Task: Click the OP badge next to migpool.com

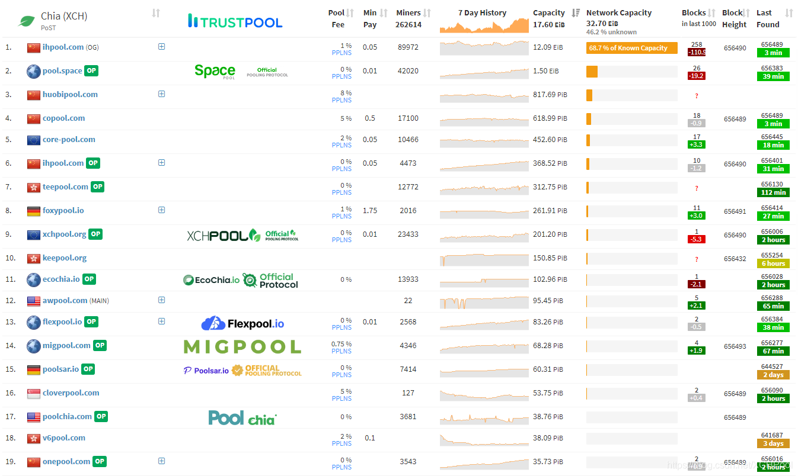Action: [x=100, y=345]
